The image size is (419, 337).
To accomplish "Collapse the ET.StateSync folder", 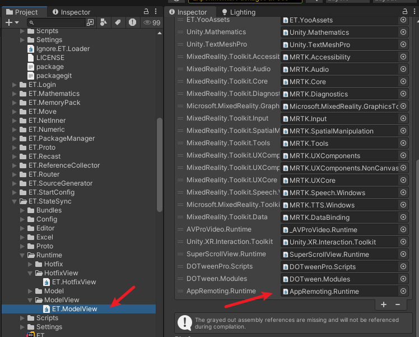I will pyautogui.click(x=15, y=201).
